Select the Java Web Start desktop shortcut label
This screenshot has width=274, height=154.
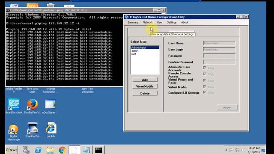click(x=33, y=90)
